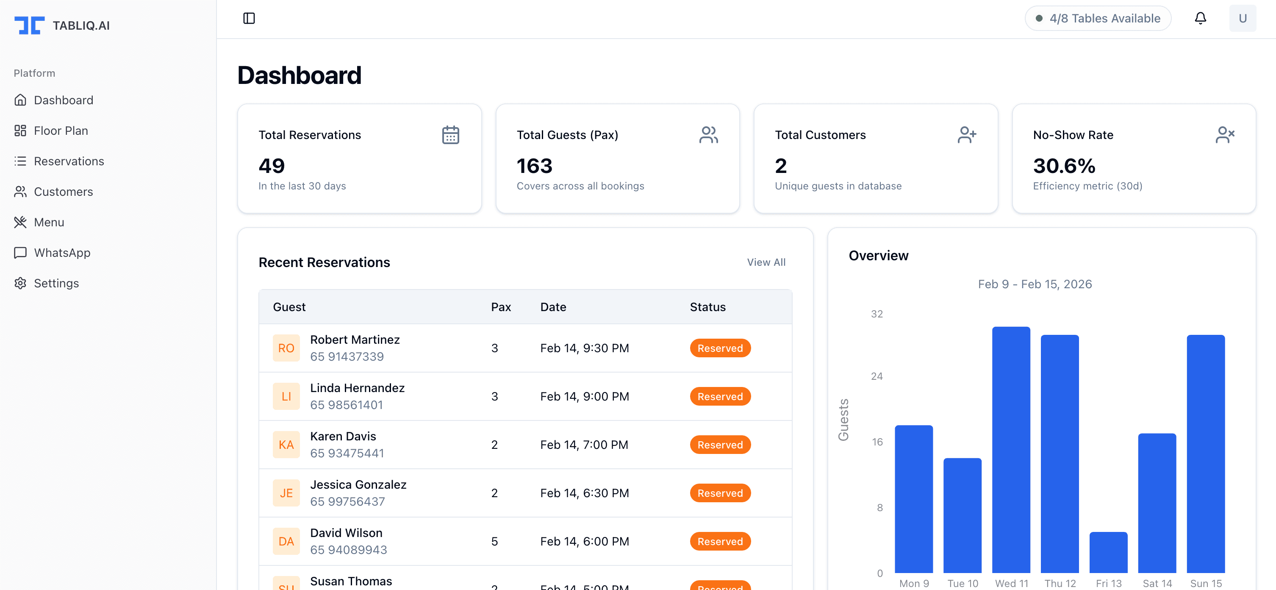Click the person-plus icon on Total Customers card

(967, 134)
